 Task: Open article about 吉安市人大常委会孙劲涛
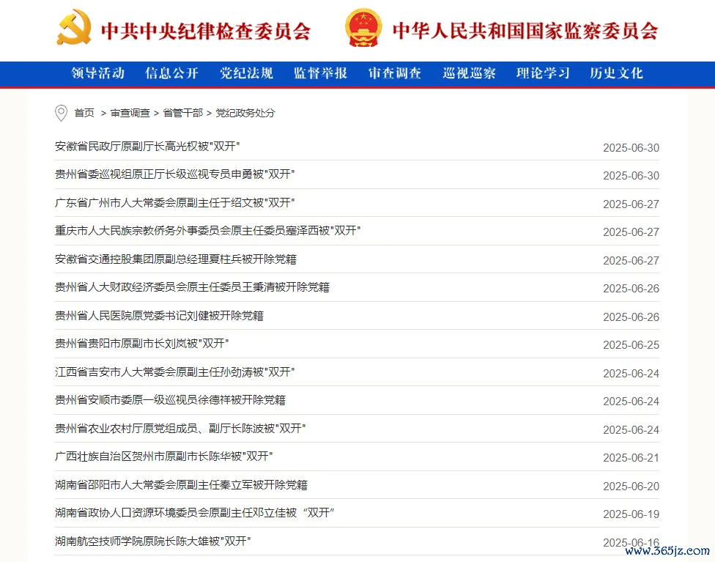click(174, 371)
